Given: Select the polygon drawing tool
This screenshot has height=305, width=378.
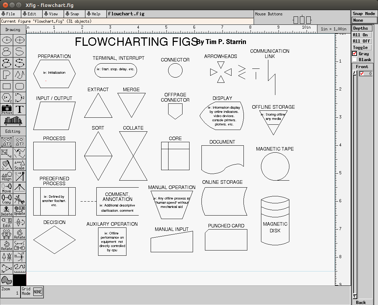Looking at the screenshot, I should tap(7, 74).
